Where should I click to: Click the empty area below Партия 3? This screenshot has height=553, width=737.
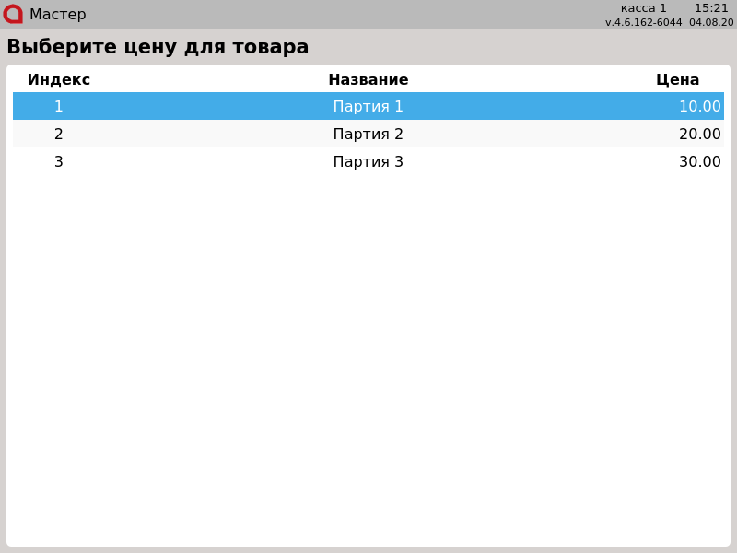point(368,350)
